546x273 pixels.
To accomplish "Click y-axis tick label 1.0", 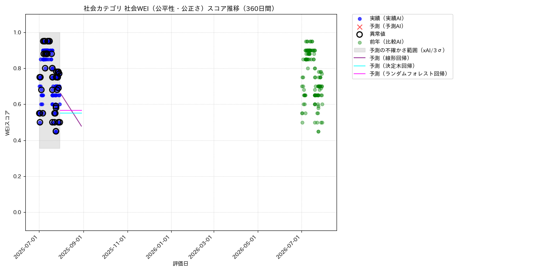I will point(18,32).
